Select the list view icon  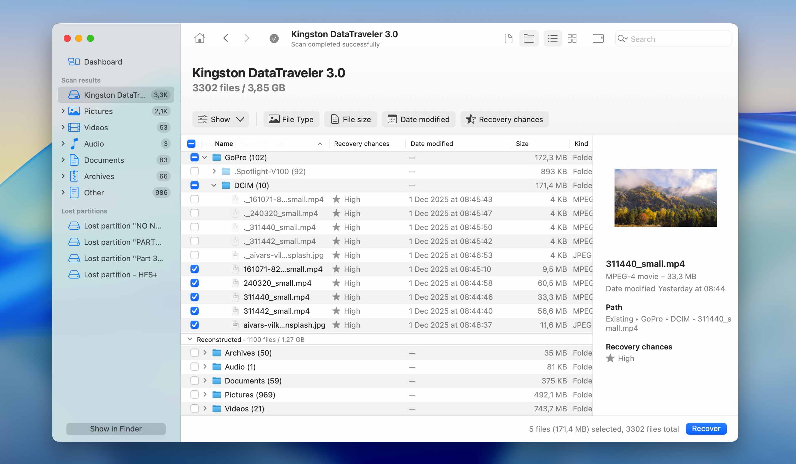point(553,38)
